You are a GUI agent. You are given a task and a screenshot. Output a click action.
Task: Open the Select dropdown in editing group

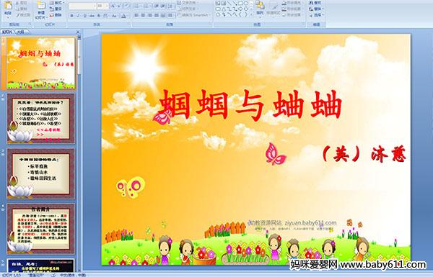click(317, 15)
